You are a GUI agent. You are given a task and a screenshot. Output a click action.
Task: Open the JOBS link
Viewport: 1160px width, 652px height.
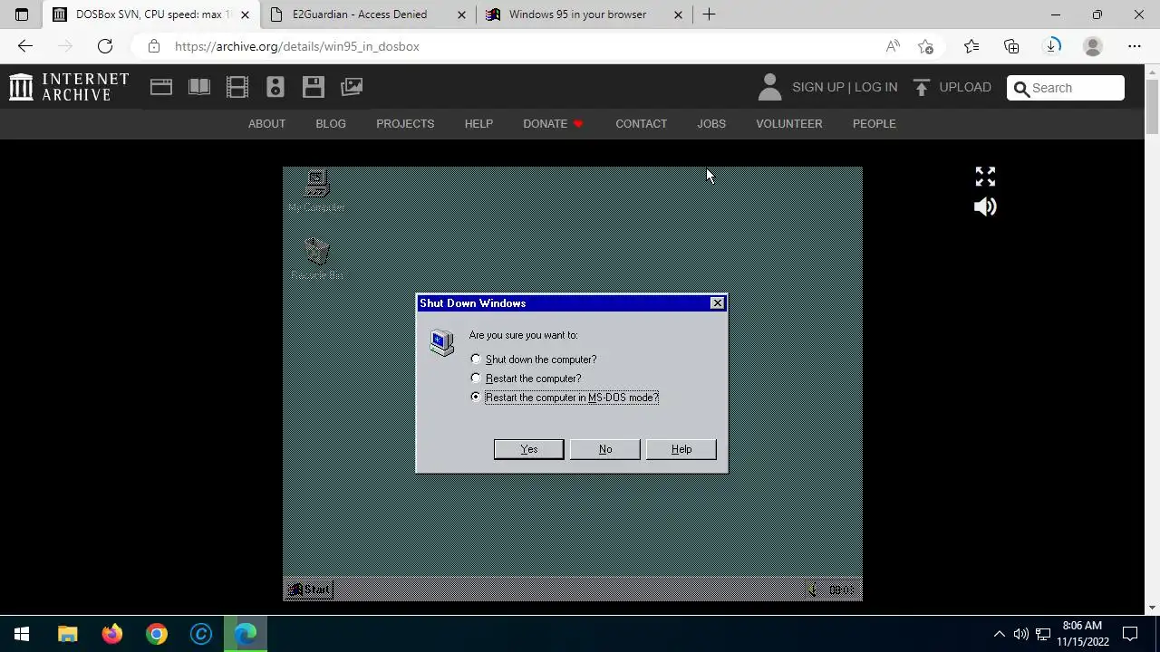(711, 123)
